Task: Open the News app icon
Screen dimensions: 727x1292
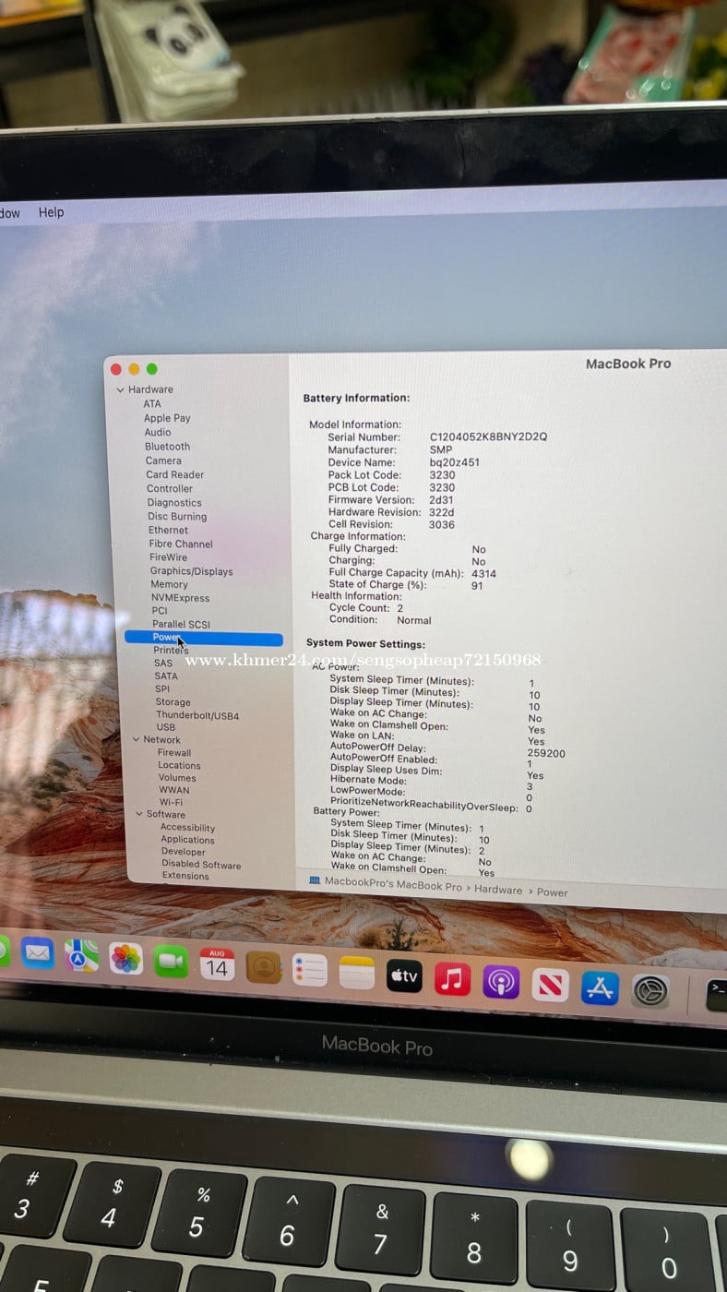Action: 551,985
